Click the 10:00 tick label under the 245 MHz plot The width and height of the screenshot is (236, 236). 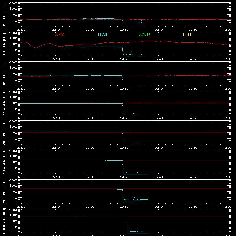[x=227, y=30]
